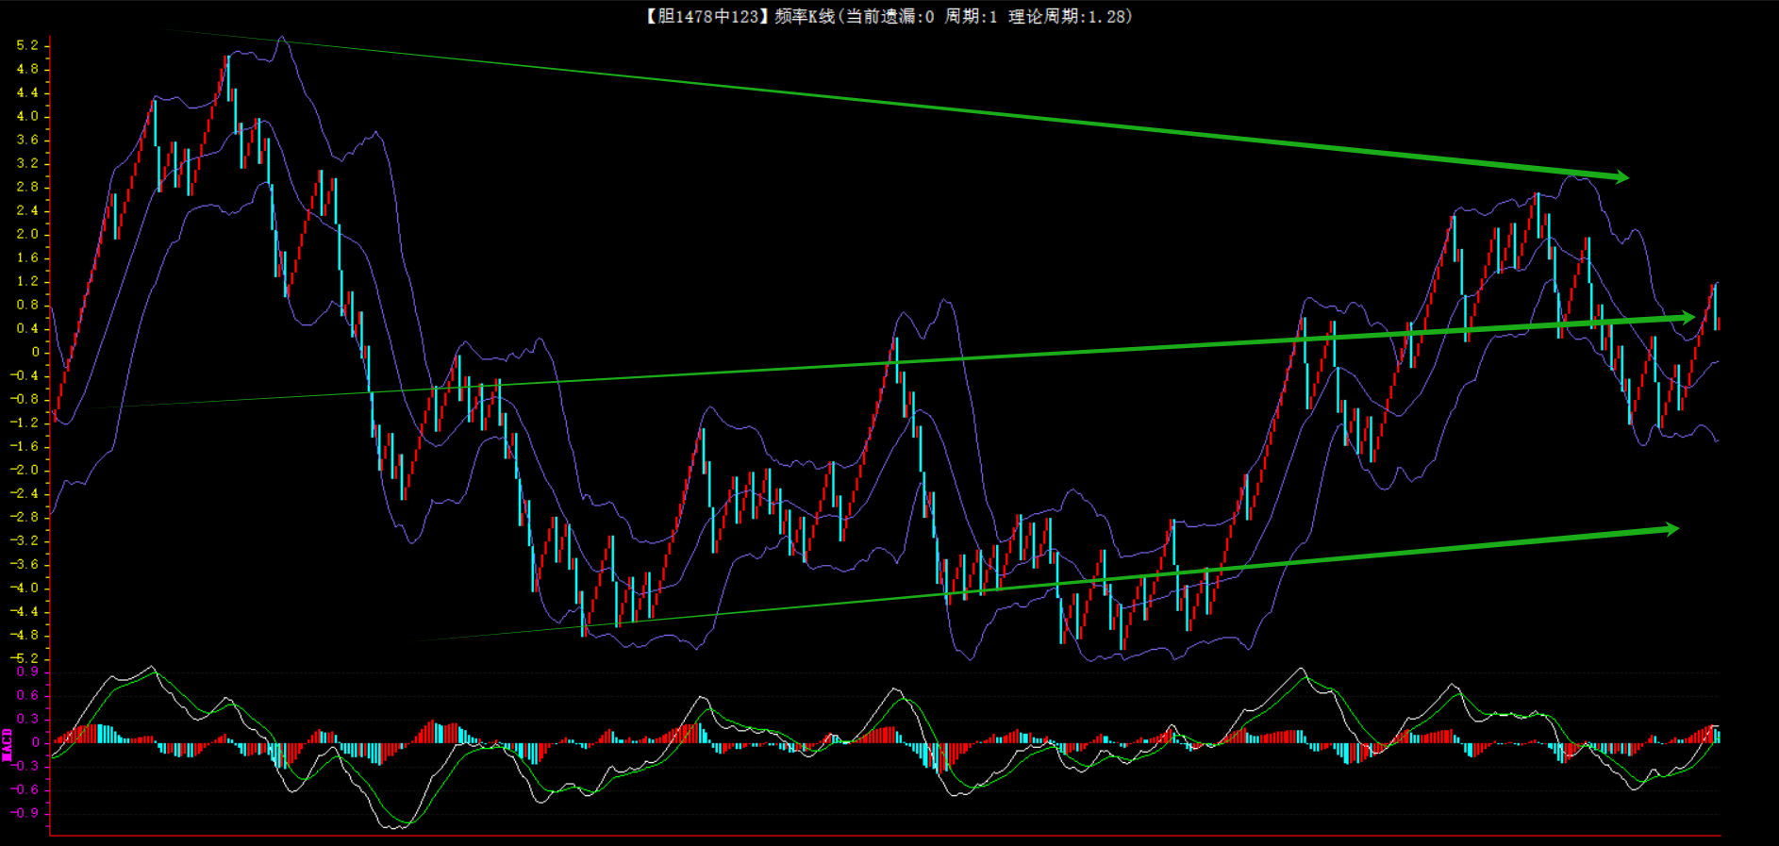Select the -5.2 label on the price axis
This screenshot has height=846, width=1779.
point(25,658)
